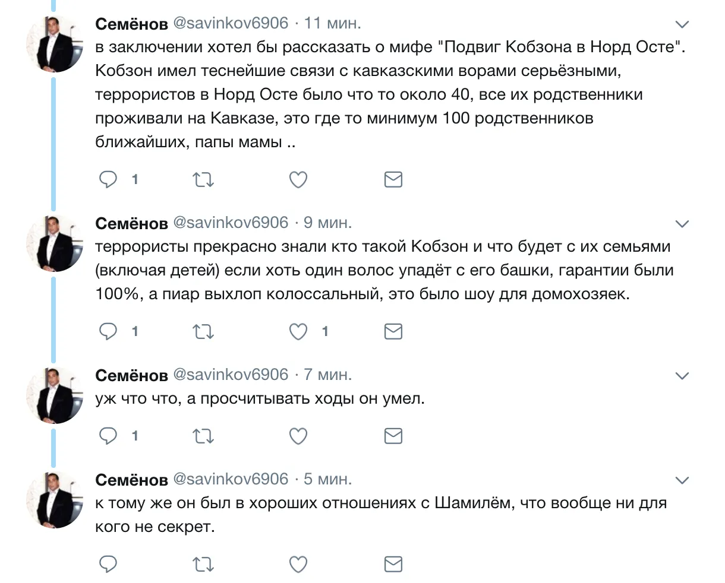Like the 11 мин. tweet
The height and width of the screenshot is (583, 725).
pyautogui.click(x=298, y=179)
